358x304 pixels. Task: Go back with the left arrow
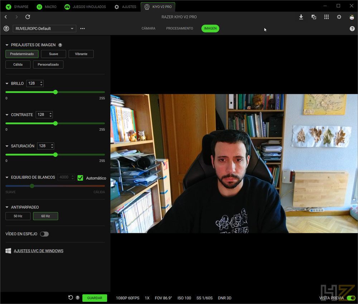click(x=6, y=17)
